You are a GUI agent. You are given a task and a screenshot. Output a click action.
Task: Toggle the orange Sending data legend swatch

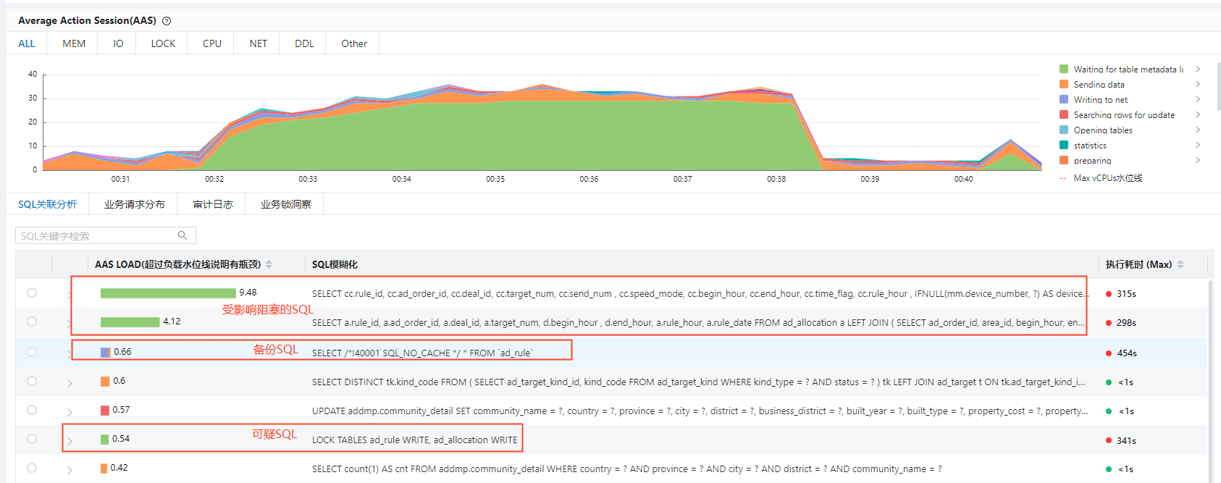[1064, 84]
